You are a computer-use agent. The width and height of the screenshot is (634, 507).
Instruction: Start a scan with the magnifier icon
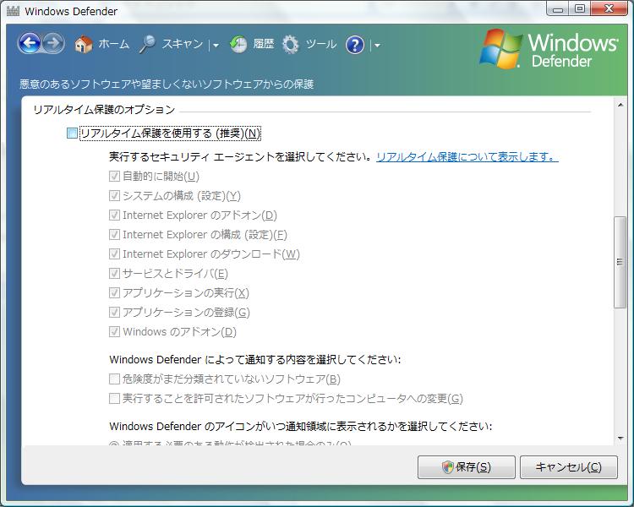coord(147,44)
